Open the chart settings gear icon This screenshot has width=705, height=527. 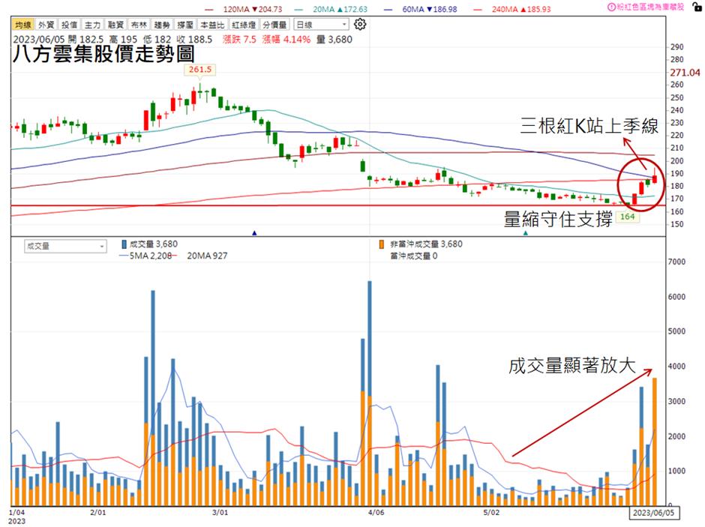coord(360,24)
